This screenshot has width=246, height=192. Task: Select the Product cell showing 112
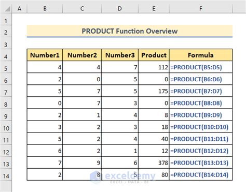(154, 67)
